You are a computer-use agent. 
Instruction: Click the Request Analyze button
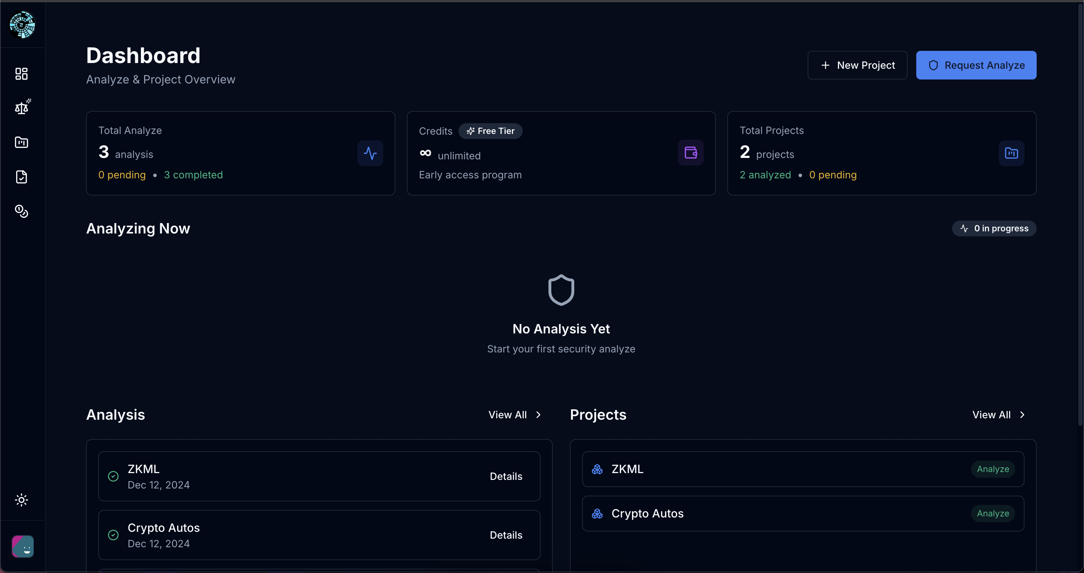[976, 65]
